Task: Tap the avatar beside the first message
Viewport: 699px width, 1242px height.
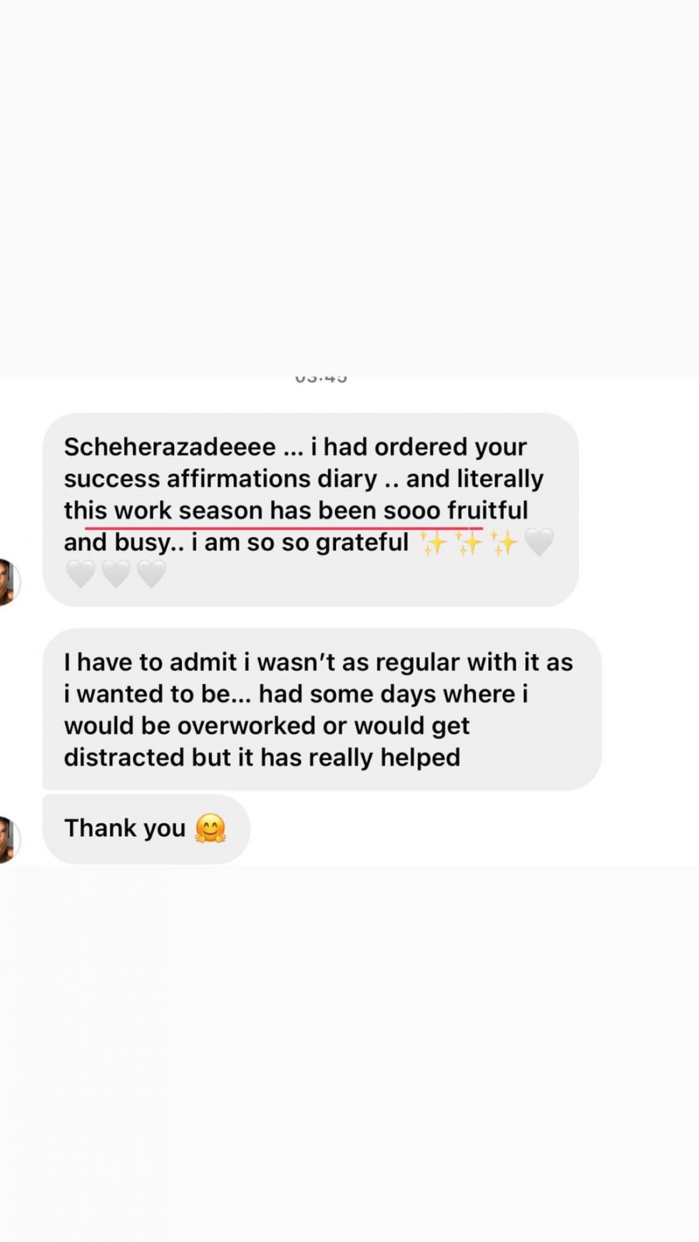Action: coord(8,582)
